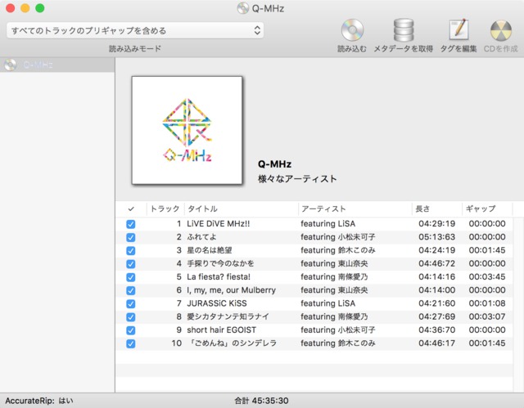
Task: Click the album title Q-MHz text
Action: (x=275, y=163)
